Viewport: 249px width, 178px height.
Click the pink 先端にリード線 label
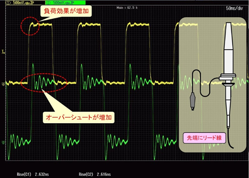(204, 138)
